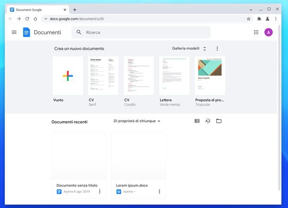Click the Crea un nuovo documento heading
The width and height of the screenshot is (288, 208).
pos(79,48)
